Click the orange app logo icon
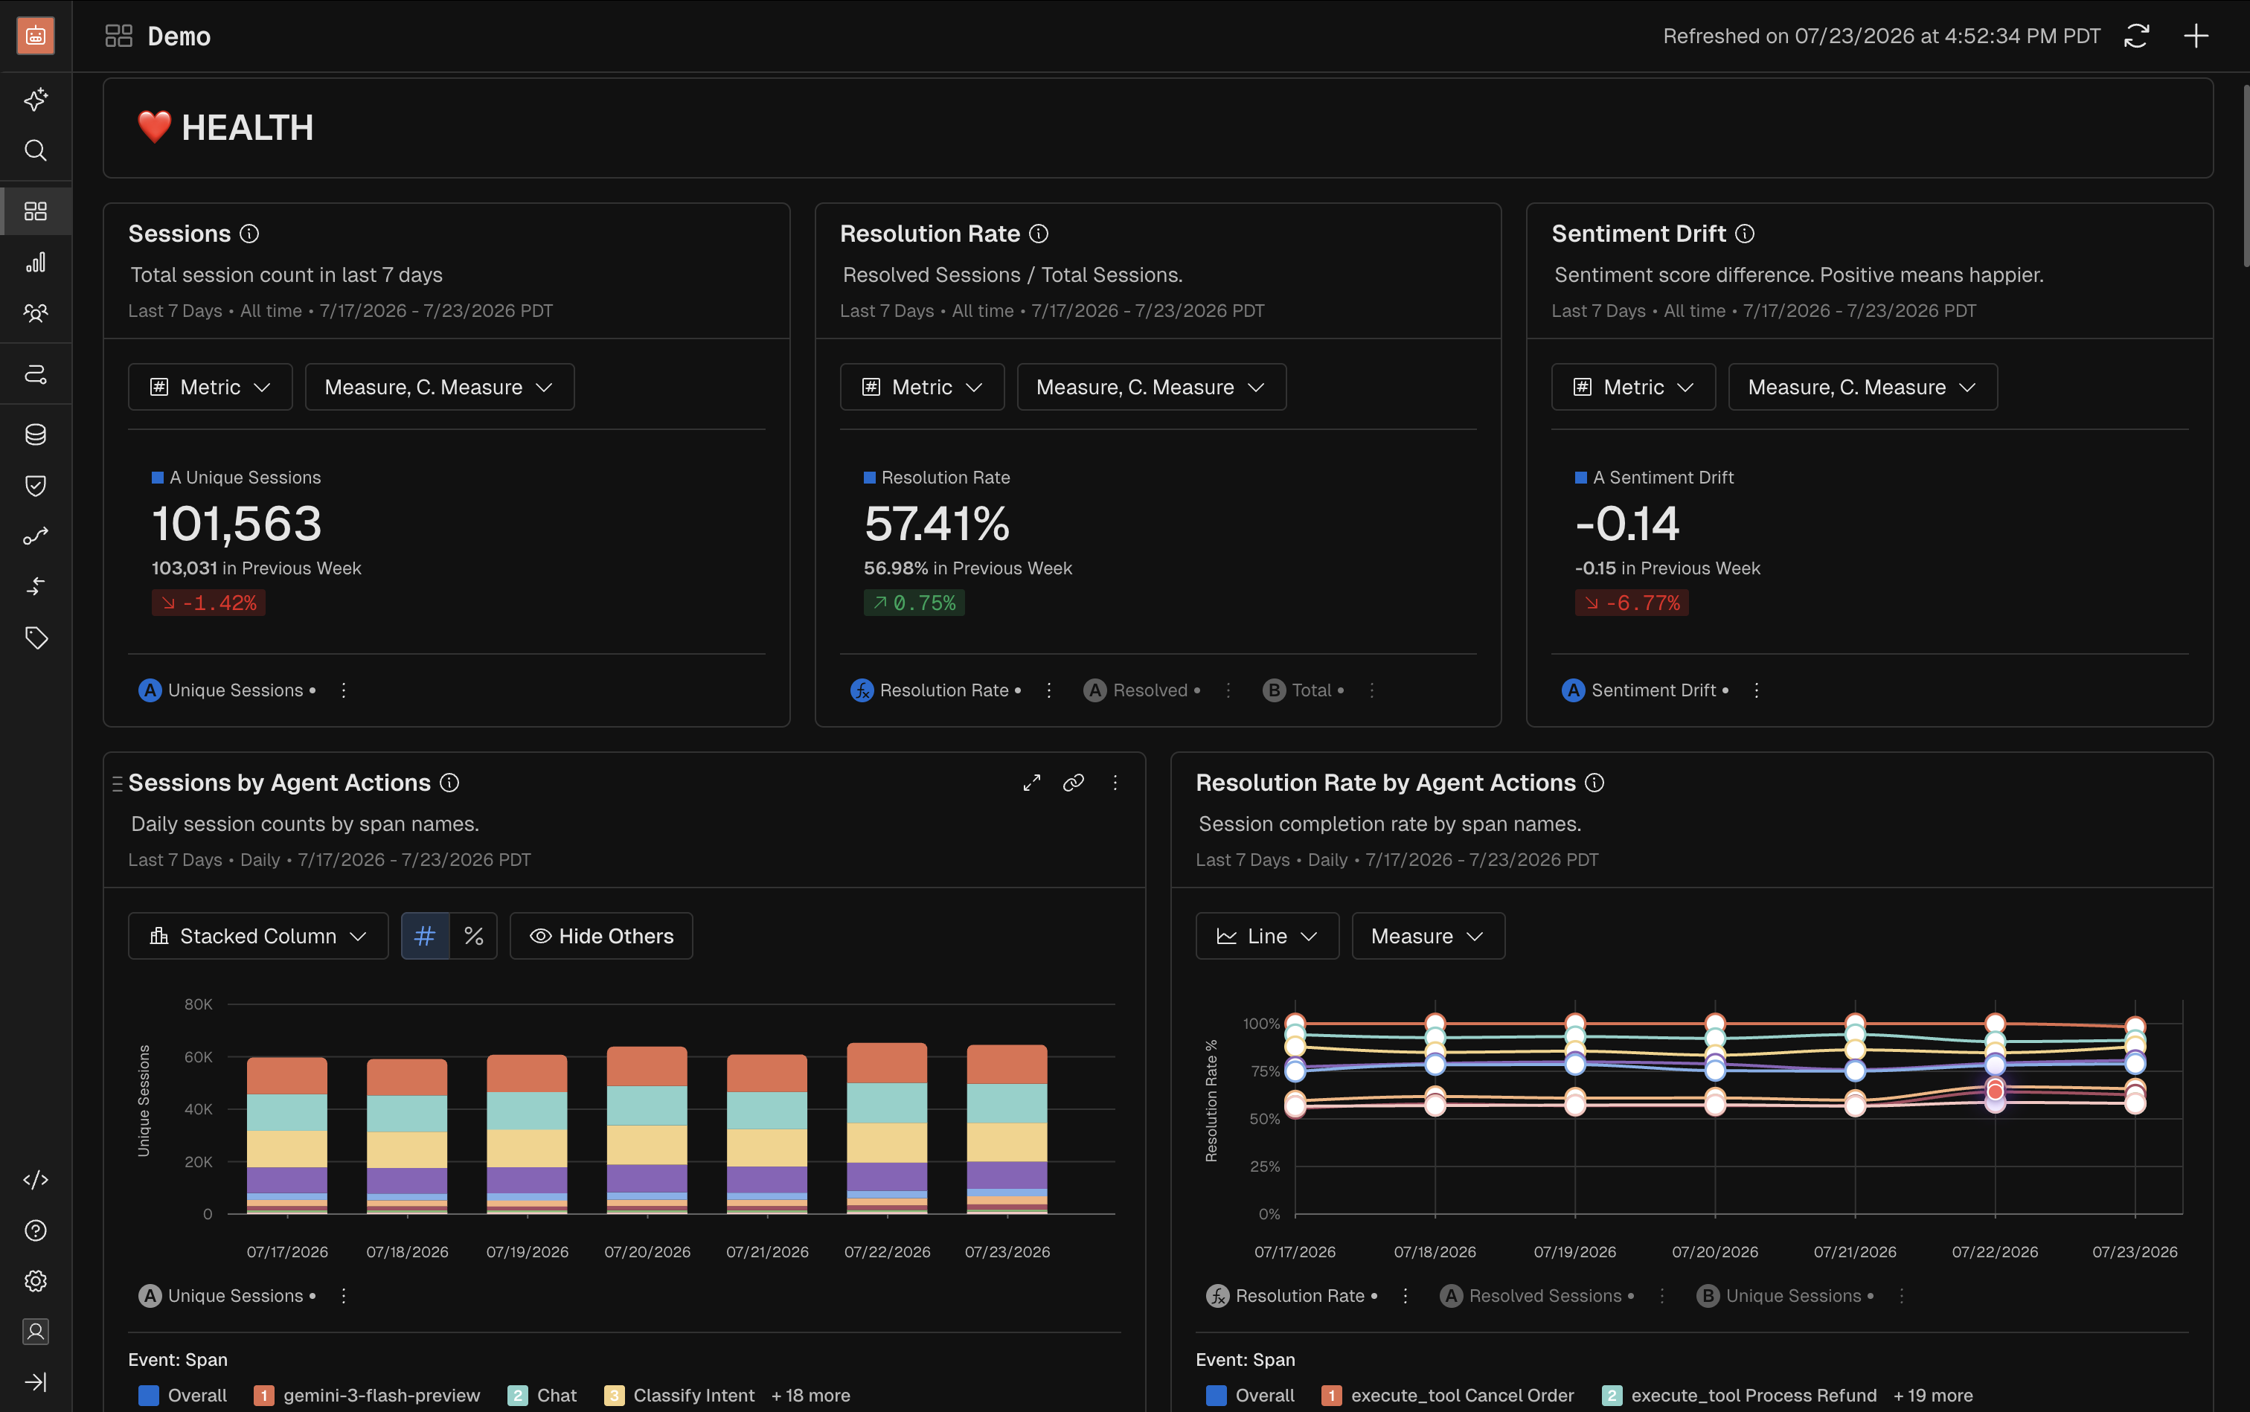Viewport: 2250px width, 1412px height. pos(36,36)
